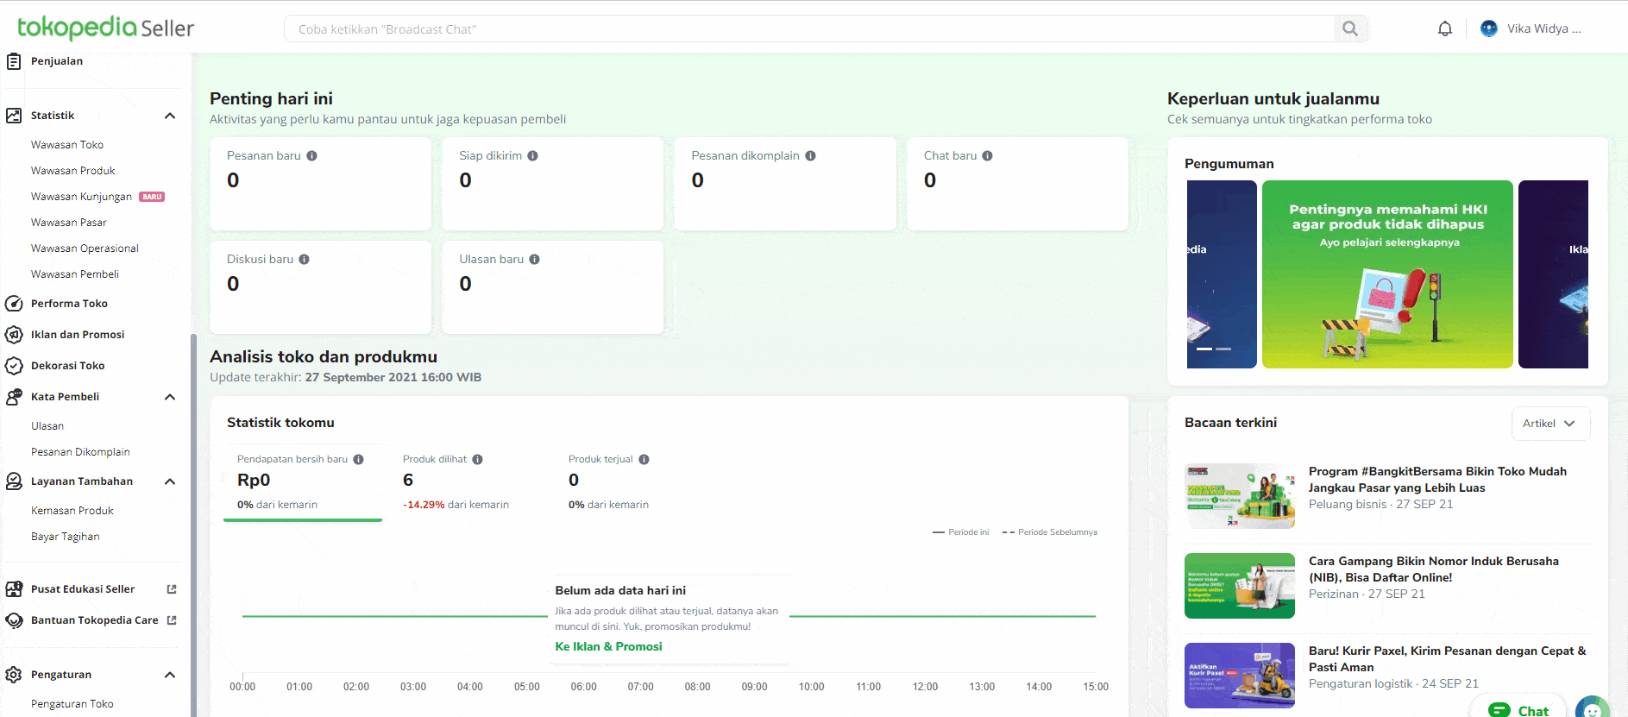Viewport: 1628px width, 717px height.
Task: Open the Pesanan baru card
Action: point(320,184)
